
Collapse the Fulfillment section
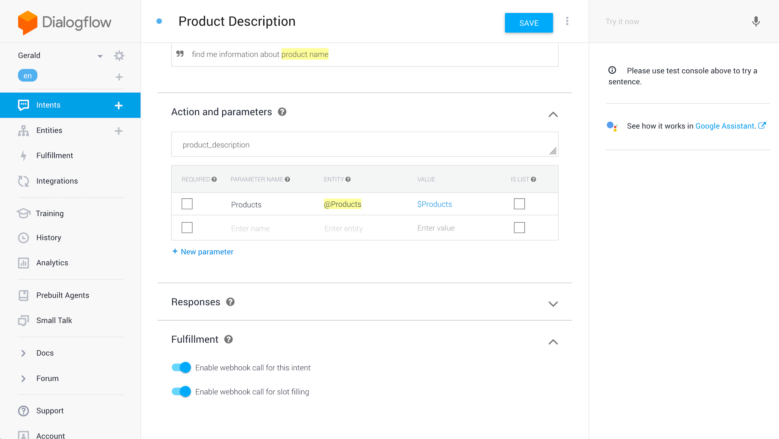point(553,342)
